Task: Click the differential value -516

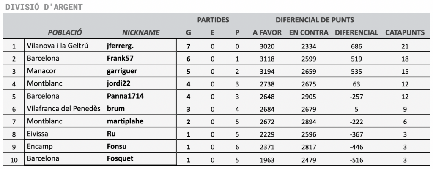Action: (x=356, y=160)
